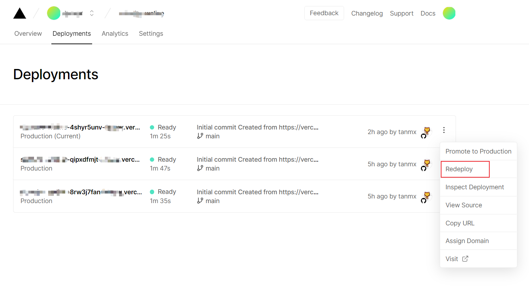Click the three-dot menu for current deployment
529x294 pixels.
(444, 130)
